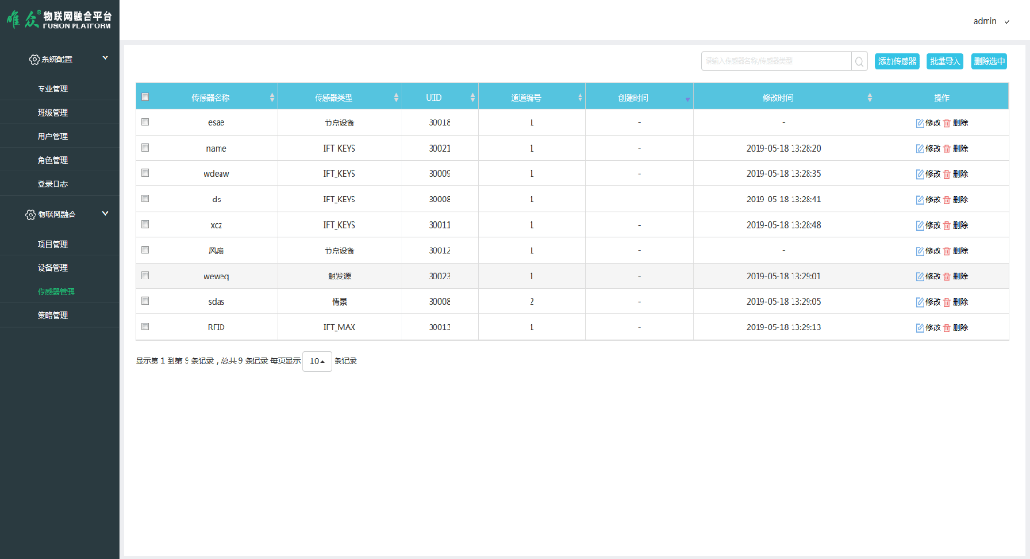Viewport: 1030px width, 559px height.
Task: Sort the table by 通道编号 column arrows
Action: pos(580,98)
